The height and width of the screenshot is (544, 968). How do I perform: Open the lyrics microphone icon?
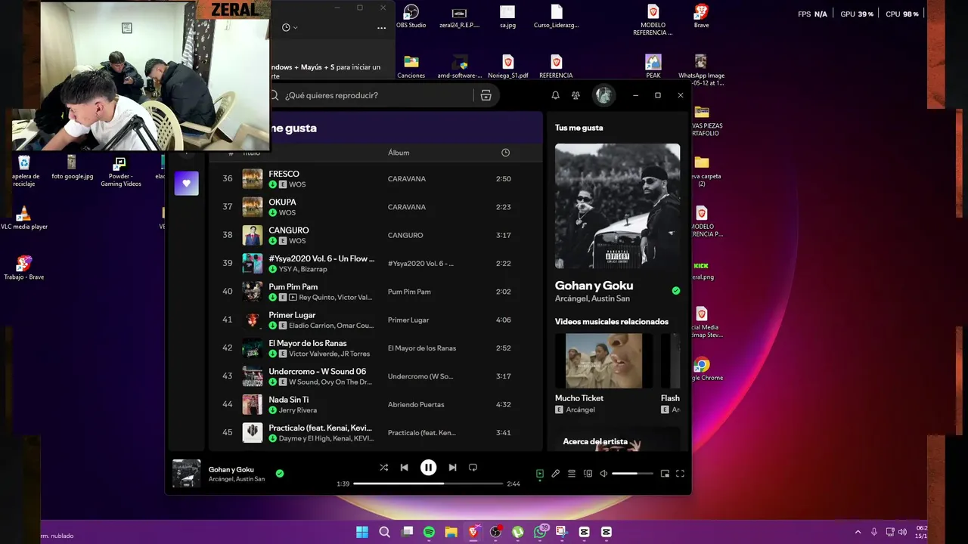[x=555, y=474]
